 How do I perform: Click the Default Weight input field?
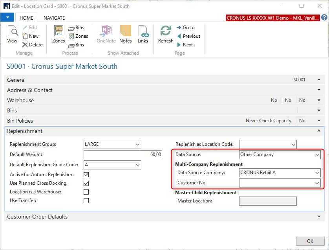[x=123, y=155]
